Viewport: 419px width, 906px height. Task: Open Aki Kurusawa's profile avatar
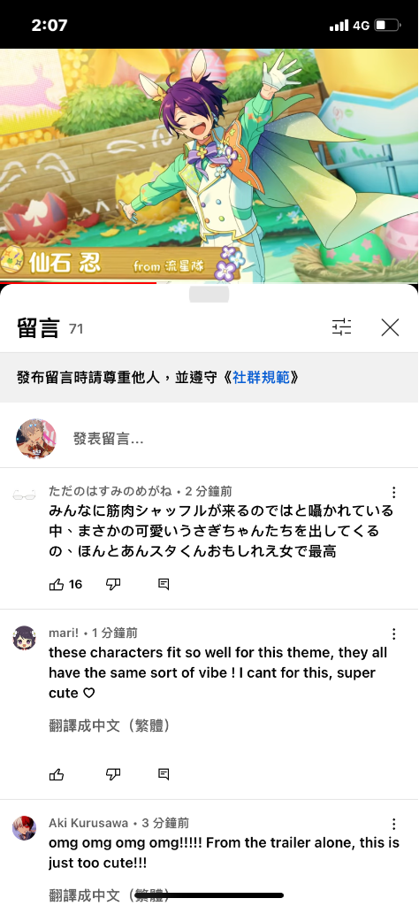[24, 828]
